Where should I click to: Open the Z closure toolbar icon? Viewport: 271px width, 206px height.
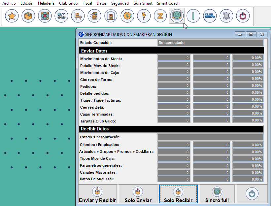tap(160, 16)
